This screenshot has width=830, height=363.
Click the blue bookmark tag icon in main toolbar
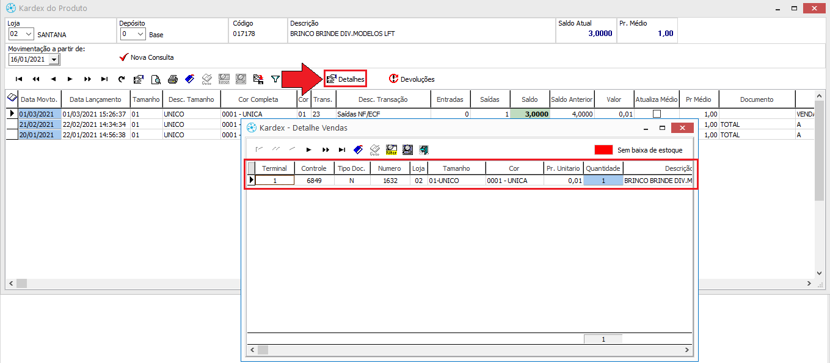pos(190,79)
